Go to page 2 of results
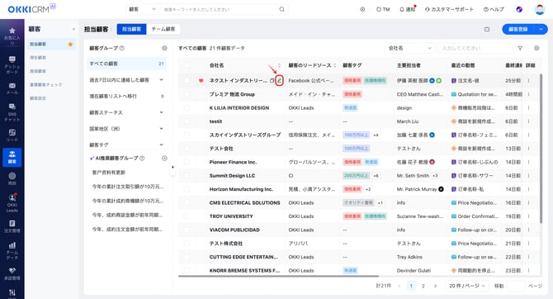The width and height of the screenshot is (553, 299). [423, 286]
